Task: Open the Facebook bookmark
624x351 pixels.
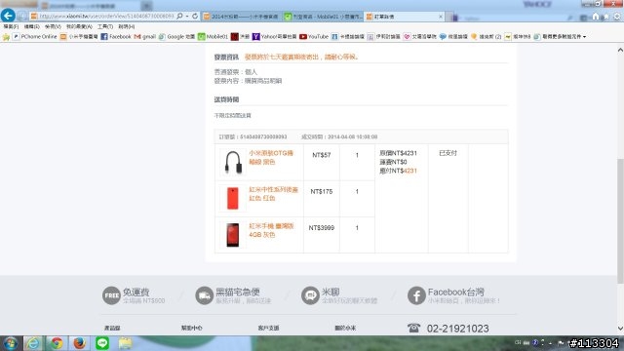Action: click(116, 37)
